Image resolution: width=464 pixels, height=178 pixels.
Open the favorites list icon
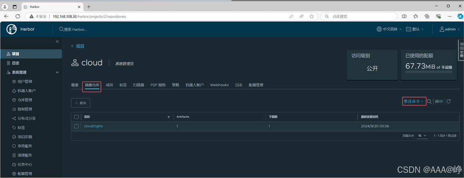coord(416,16)
